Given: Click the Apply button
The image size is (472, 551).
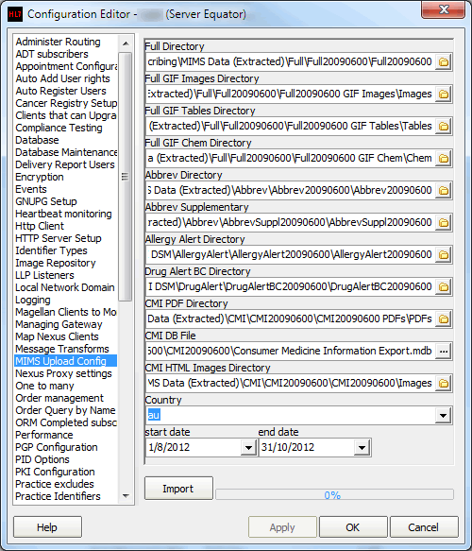Looking at the screenshot, I should point(282,527).
